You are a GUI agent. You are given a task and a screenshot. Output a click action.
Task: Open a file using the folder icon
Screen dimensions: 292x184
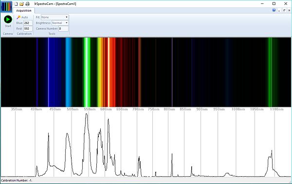click(x=21, y=4)
